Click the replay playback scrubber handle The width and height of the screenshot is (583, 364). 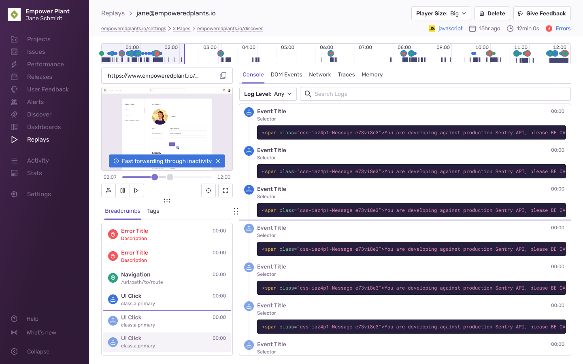[155, 177]
